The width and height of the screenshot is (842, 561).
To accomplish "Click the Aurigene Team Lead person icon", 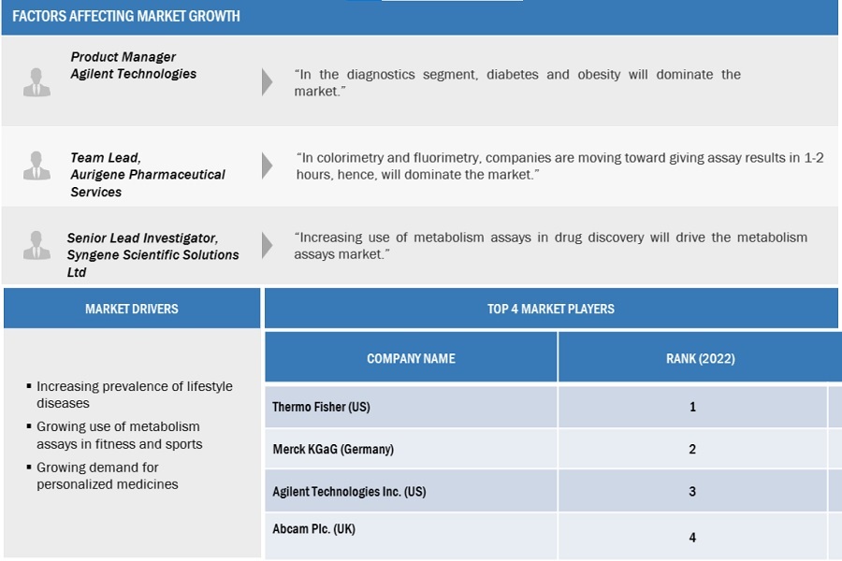I will [x=36, y=166].
